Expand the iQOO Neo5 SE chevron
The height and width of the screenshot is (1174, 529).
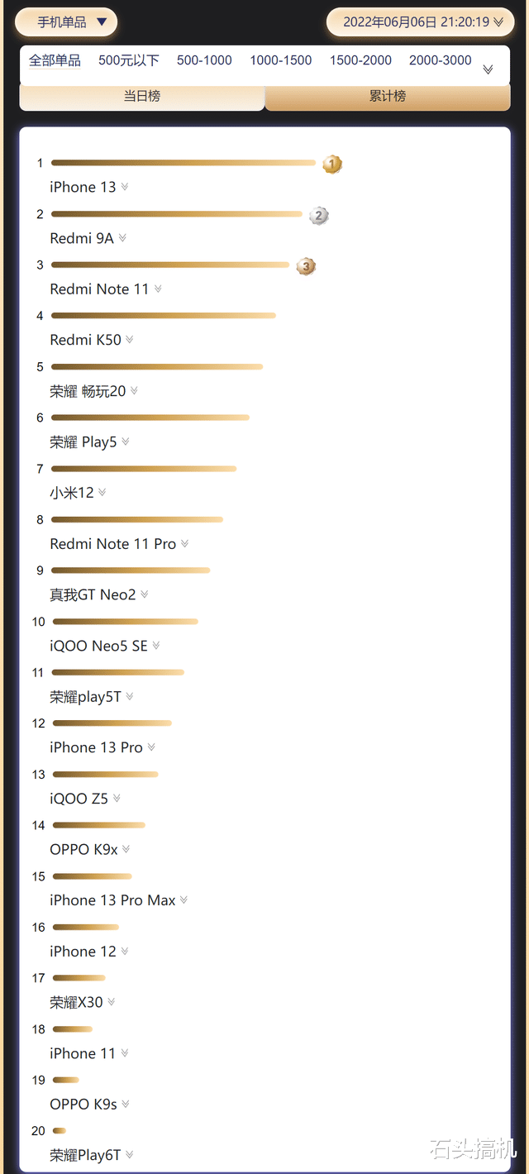click(156, 646)
